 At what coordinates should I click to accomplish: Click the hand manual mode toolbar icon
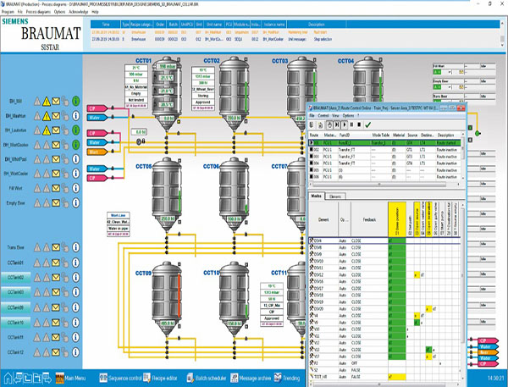(x=329, y=124)
